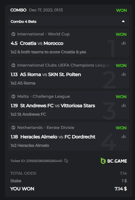Open statistics icon for AS Roma match
The height and width of the screenshot is (200, 135).
124,74
